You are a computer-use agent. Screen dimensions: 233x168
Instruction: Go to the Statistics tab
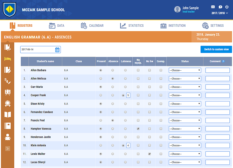(x=132, y=26)
